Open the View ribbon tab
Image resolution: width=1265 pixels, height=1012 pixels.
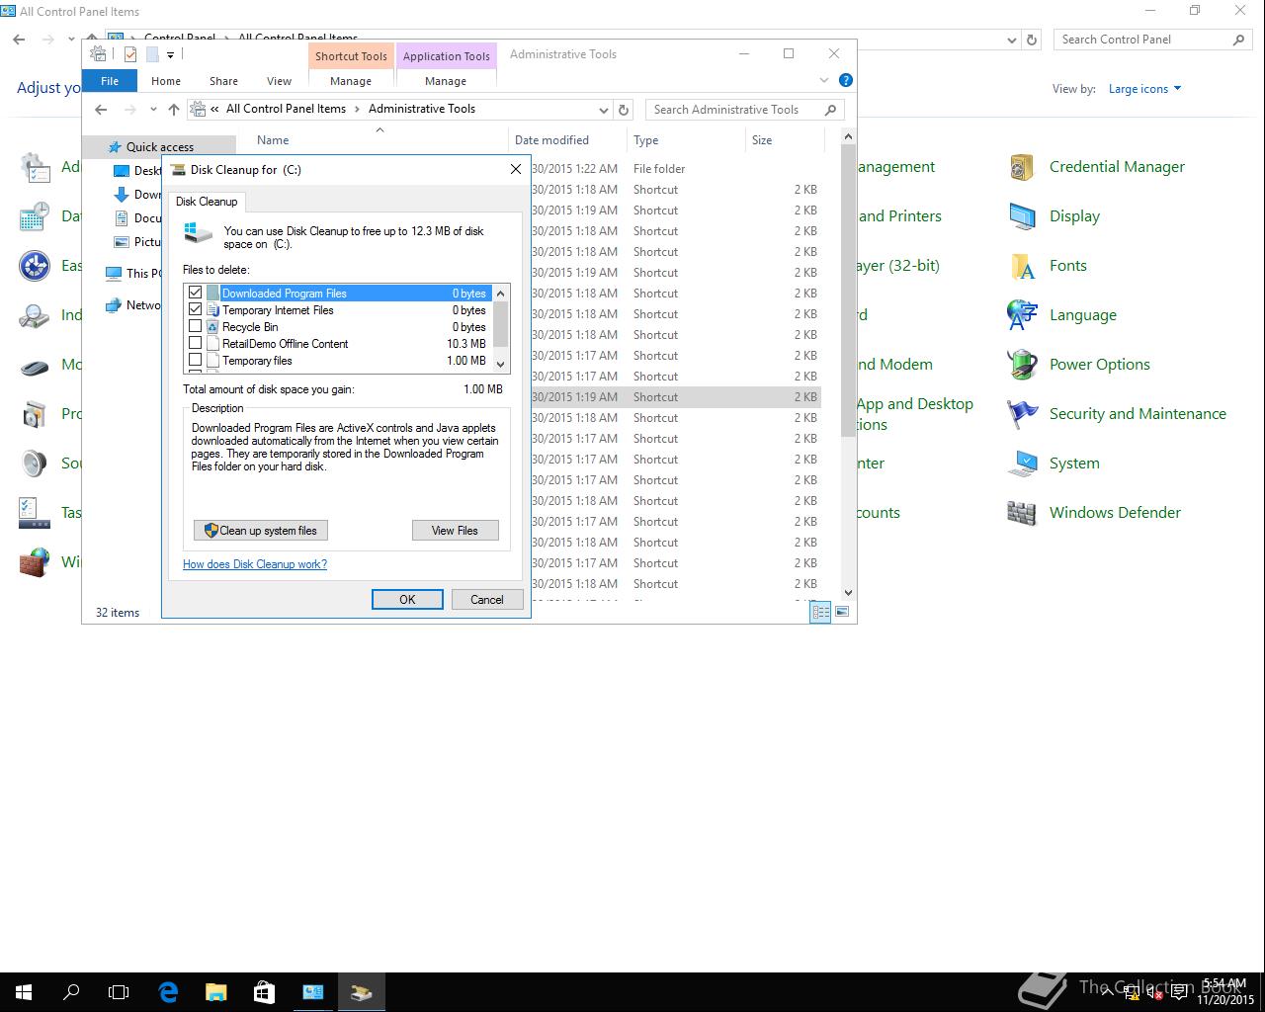(279, 81)
